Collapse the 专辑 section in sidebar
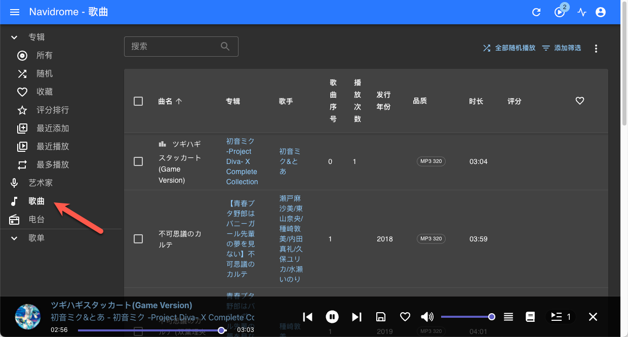 tap(14, 37)
